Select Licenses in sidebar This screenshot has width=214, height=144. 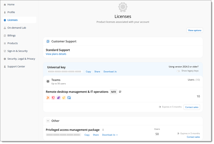click(19, 20)
